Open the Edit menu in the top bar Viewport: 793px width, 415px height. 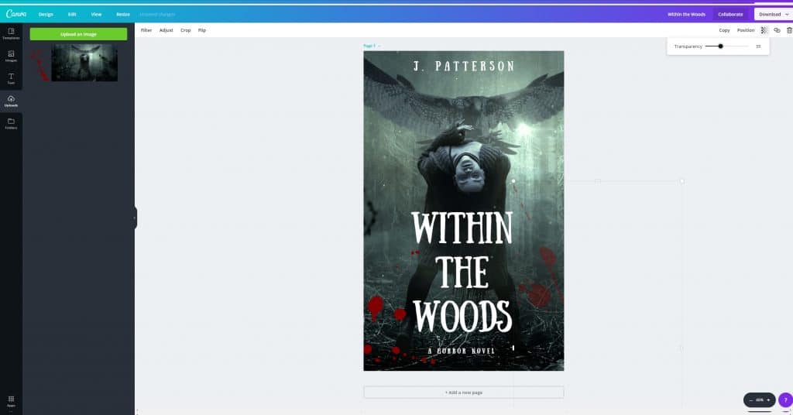click(x=72, y=14)
